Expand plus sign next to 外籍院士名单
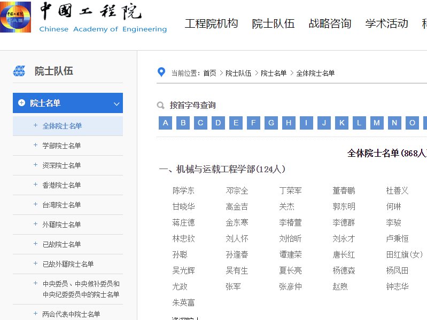This screenshot has width=427, height=320. 35,224
